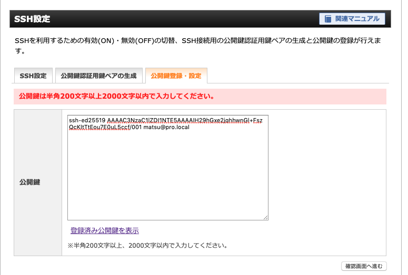Click the matsu@pro.local text in the key

point(166,128)
